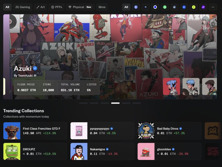
Task: Click Bad Baby Dinos verified badge
Action: tap(181, 129)
